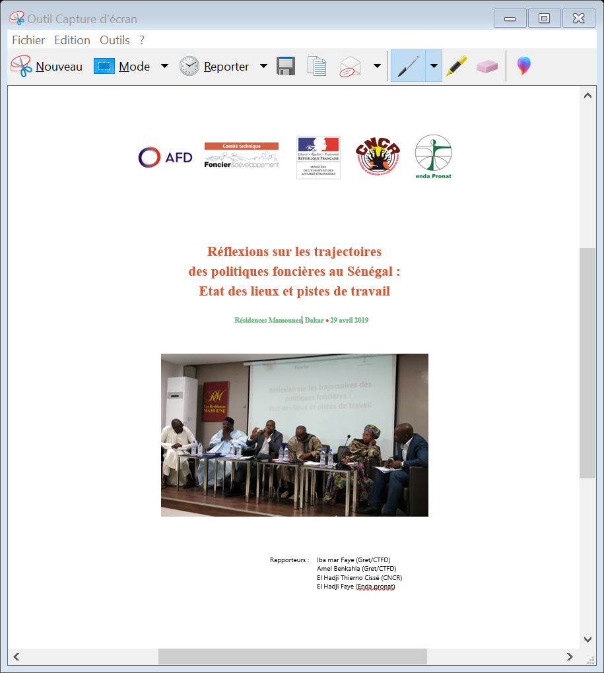Image resolution: width=604 pixels, height=673 pixels.
Task: Open the send options dropdown arrow
Action: pyautogui.click(x=377, y=66)
